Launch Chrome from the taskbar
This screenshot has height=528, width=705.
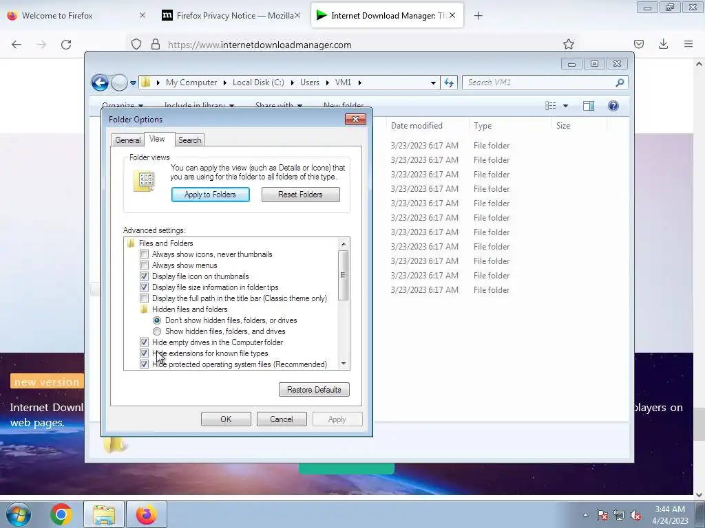61,514
